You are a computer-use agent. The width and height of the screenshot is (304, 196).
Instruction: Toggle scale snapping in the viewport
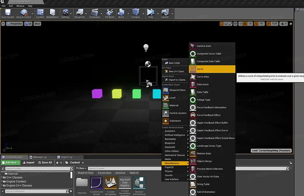pos(268,24)
